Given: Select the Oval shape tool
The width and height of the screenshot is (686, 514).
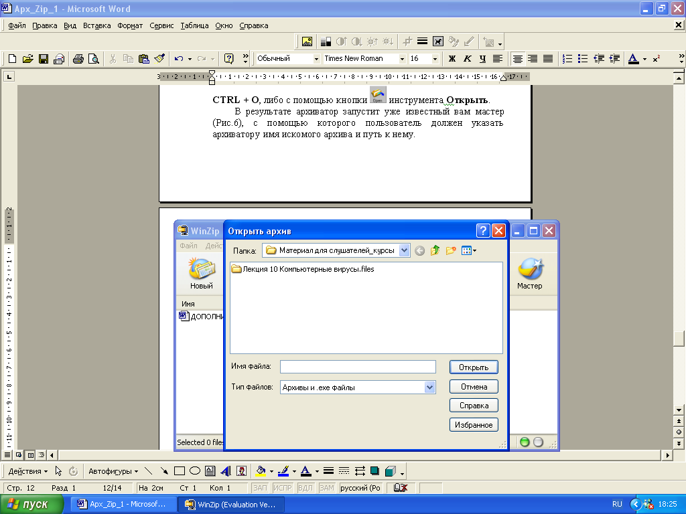Looking at the screenshot, I should (x=195, y=470).
